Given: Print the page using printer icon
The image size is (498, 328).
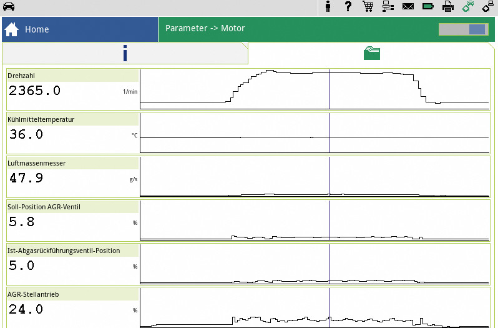Looking at the screenshot, I should [x=447, y=7].
